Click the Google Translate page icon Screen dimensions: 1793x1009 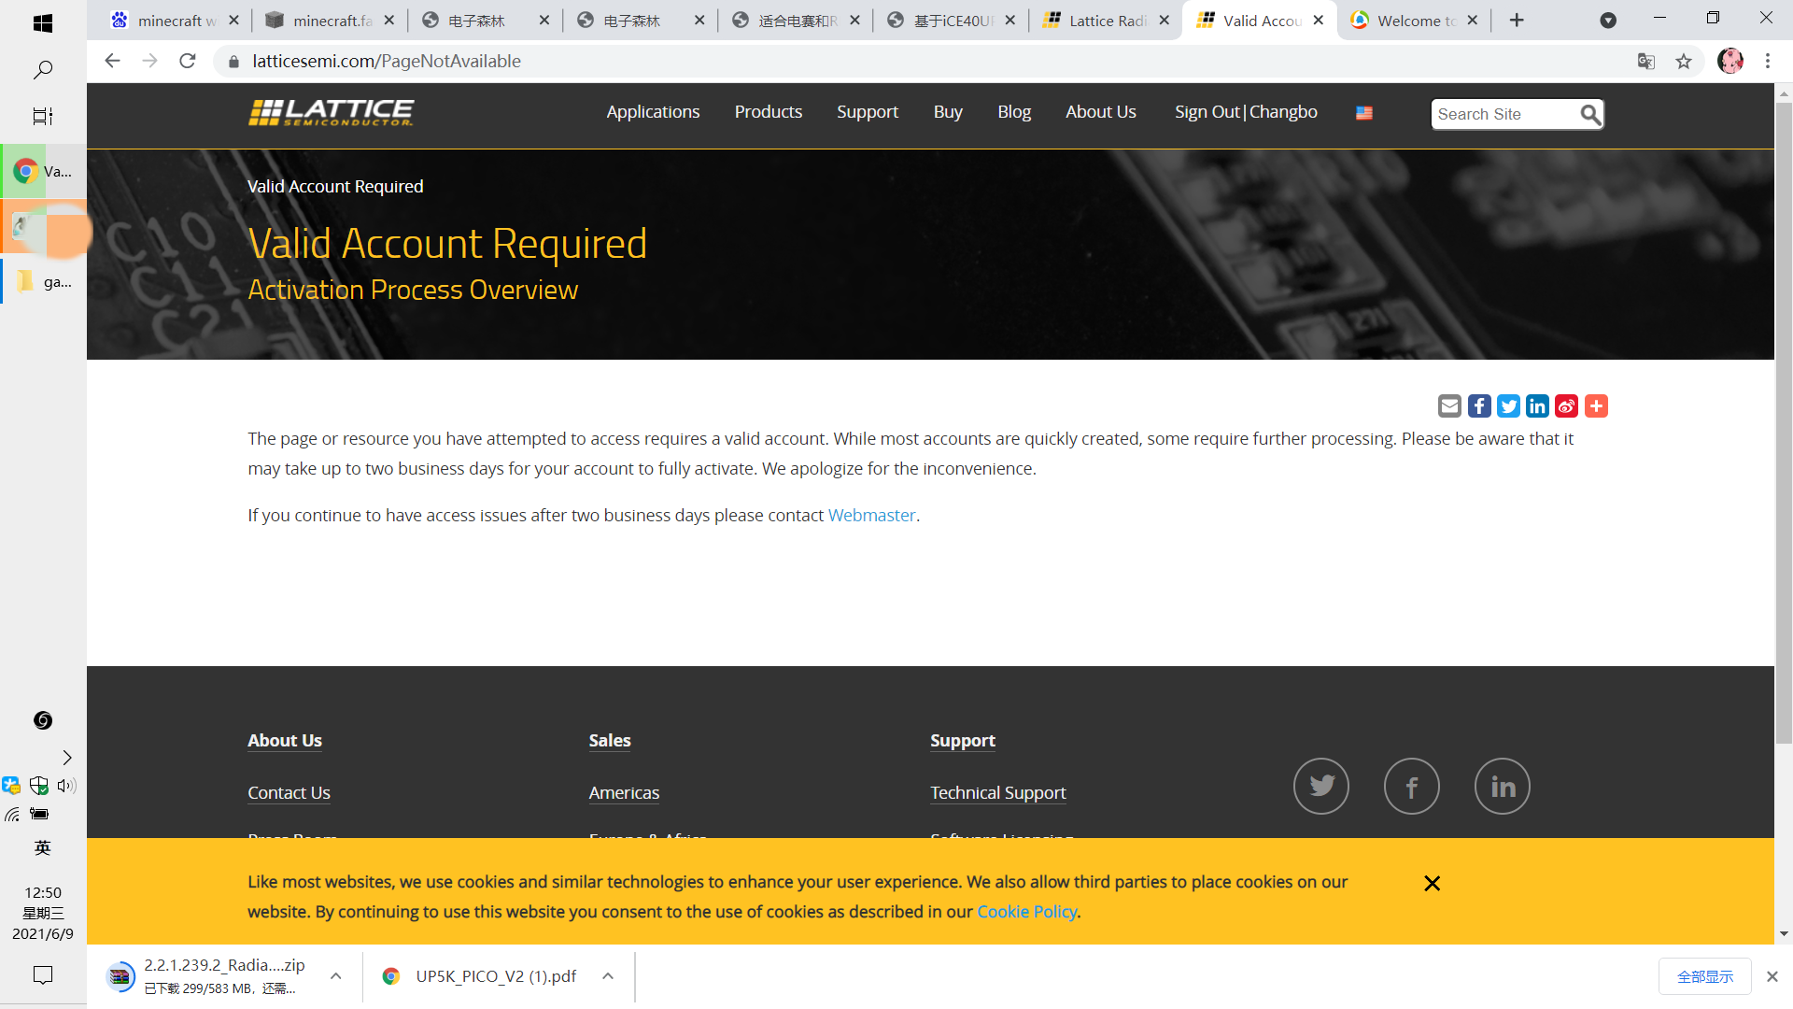(x=1646, y=62)
